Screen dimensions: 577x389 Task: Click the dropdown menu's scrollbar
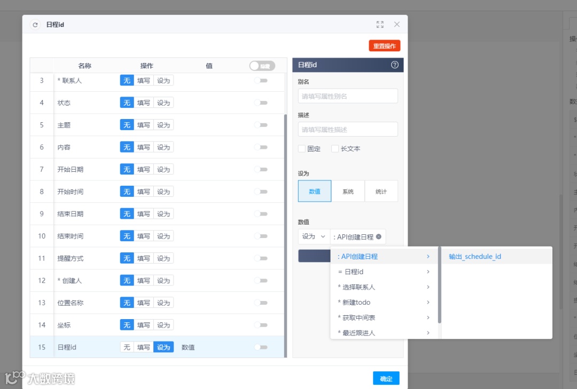point(439,285)
